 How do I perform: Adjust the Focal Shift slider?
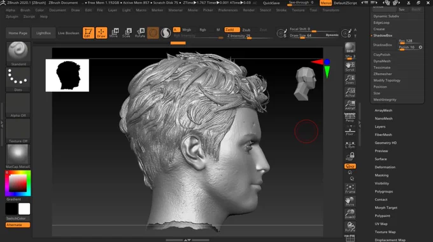point(314,29)
